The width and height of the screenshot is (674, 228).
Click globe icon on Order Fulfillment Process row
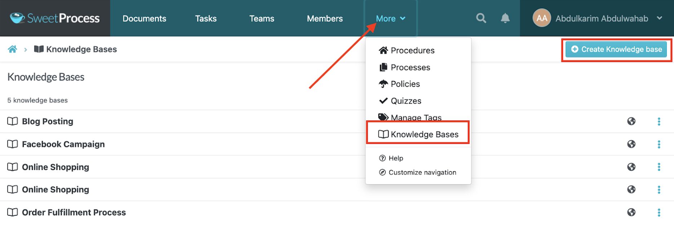coord(631,212)
